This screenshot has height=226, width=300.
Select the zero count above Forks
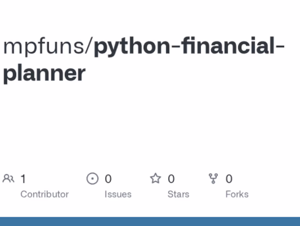pos(229,179)
